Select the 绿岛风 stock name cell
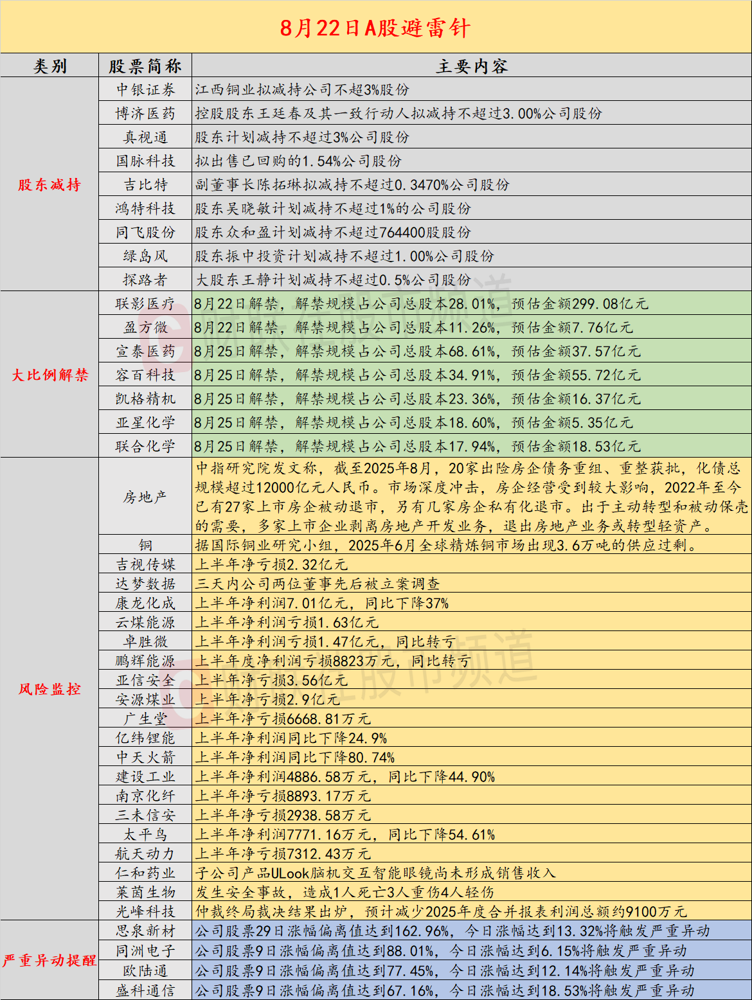The height and width of the screenshot is (1000, 752). tap(145, 256)
